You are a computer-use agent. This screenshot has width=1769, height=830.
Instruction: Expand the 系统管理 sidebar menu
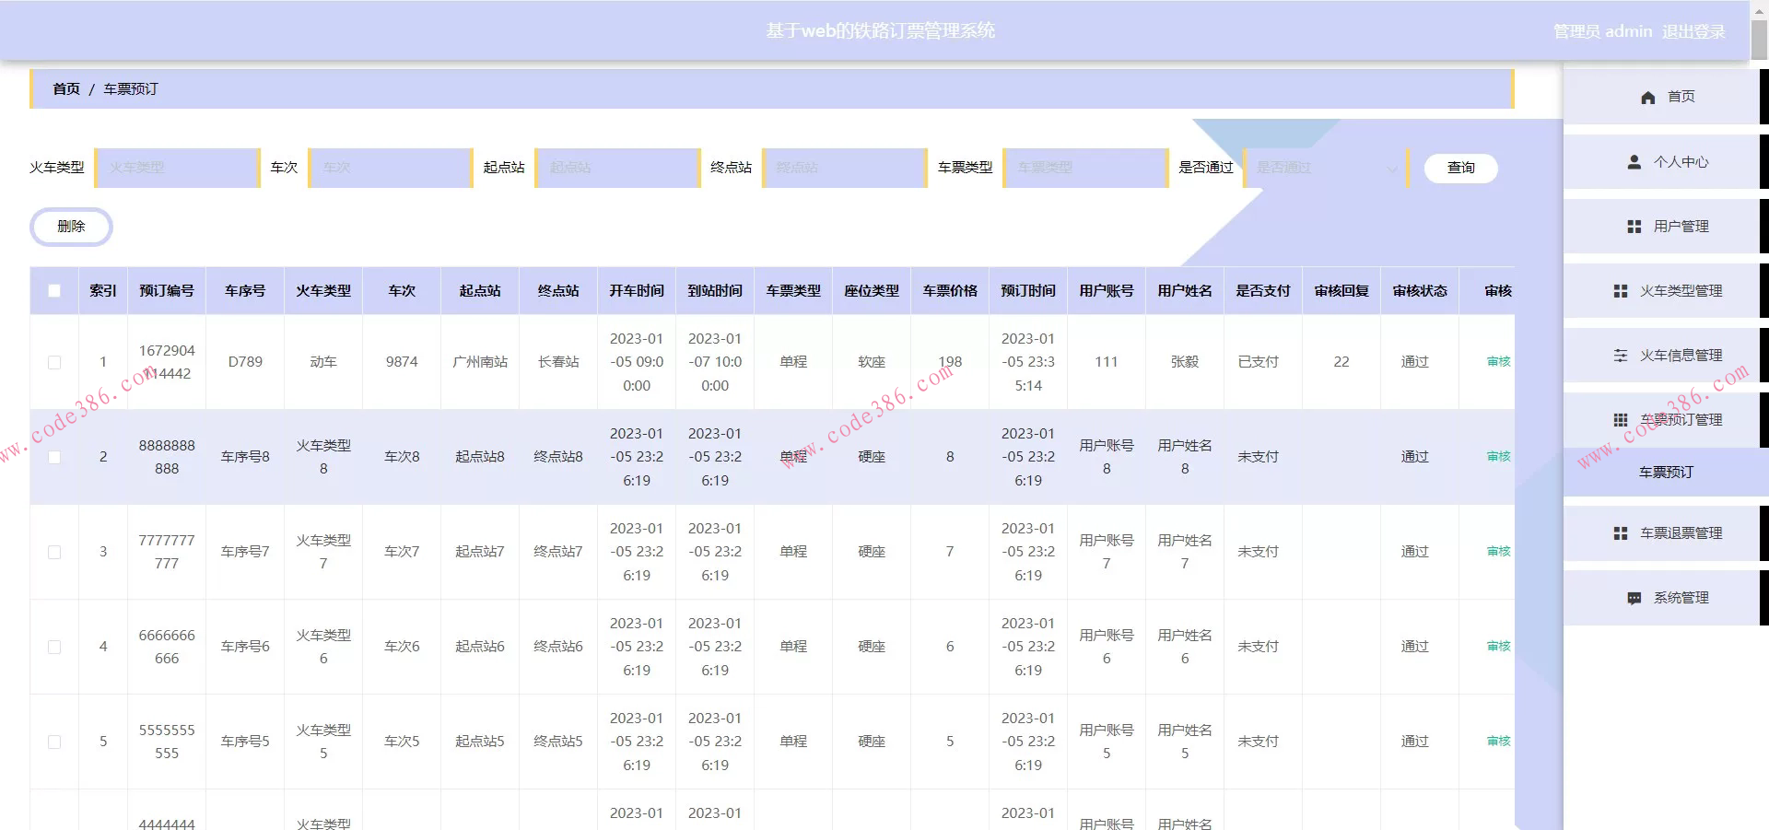[x=1680, y=598]
